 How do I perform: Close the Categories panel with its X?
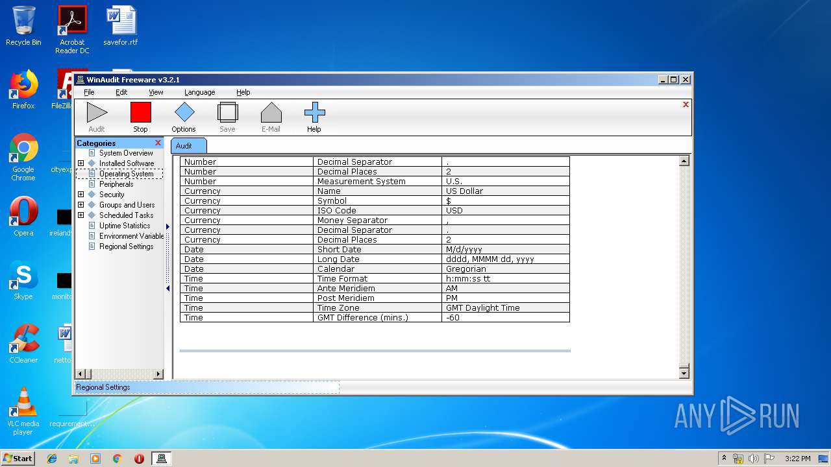pos(158,143)
